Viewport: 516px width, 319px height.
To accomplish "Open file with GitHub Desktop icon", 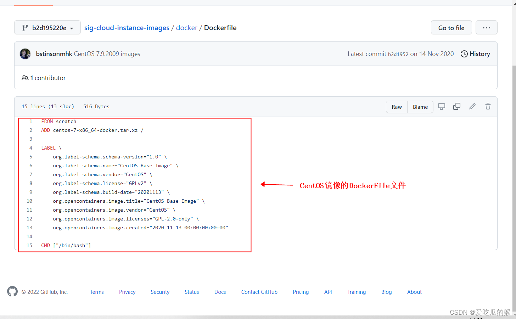I will 441,106.
